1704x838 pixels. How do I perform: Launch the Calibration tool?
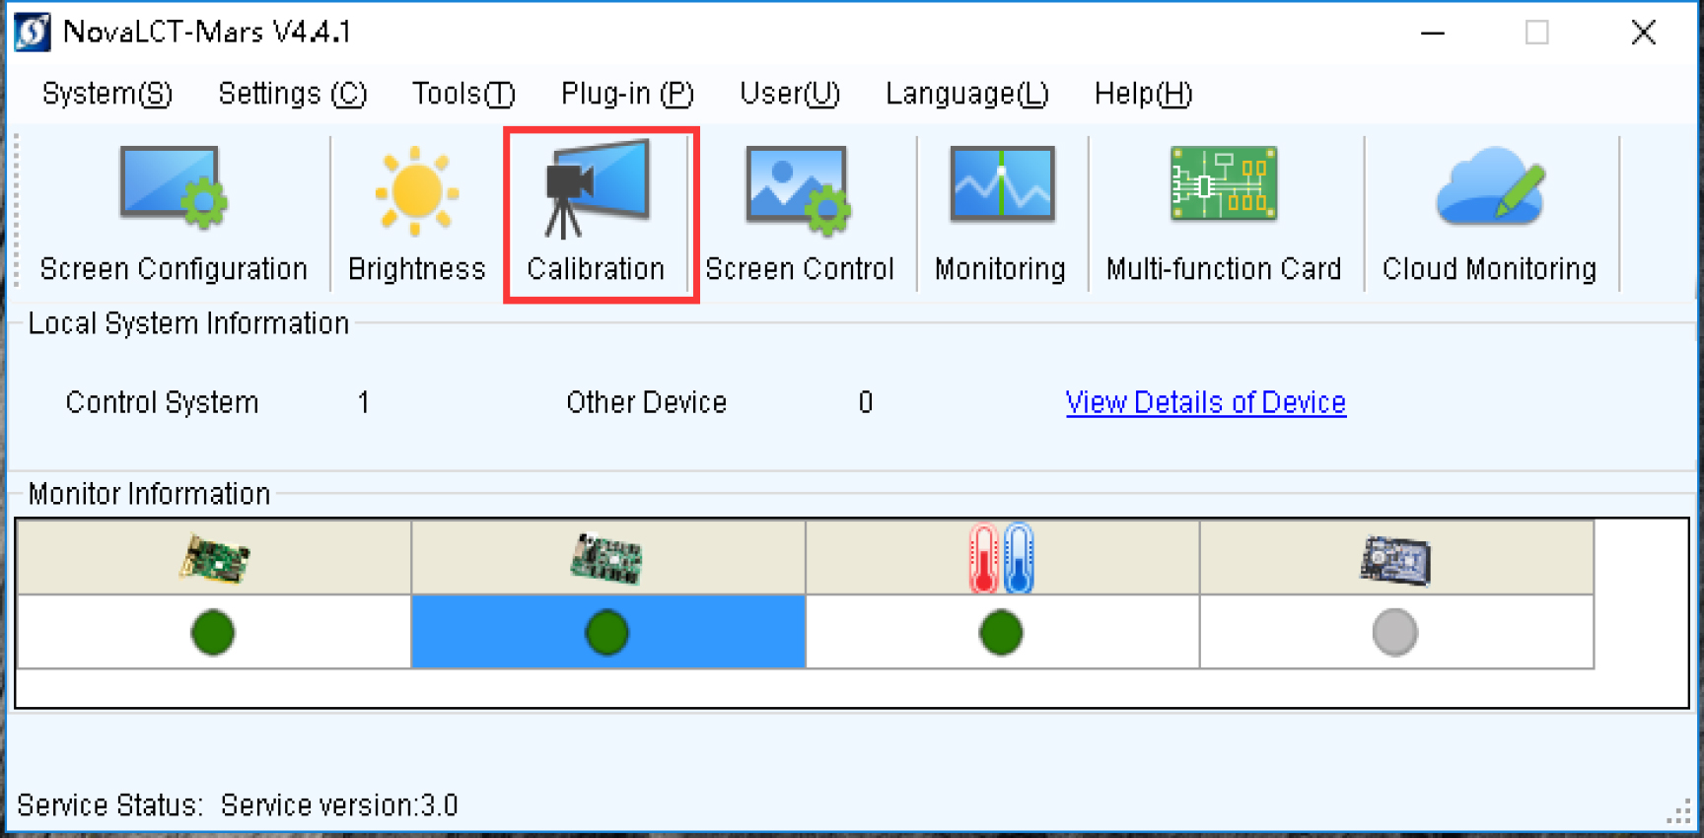(x=597, y=213)
